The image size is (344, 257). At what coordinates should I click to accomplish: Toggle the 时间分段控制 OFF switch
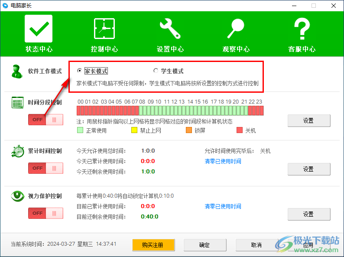(x=45, y=120)
